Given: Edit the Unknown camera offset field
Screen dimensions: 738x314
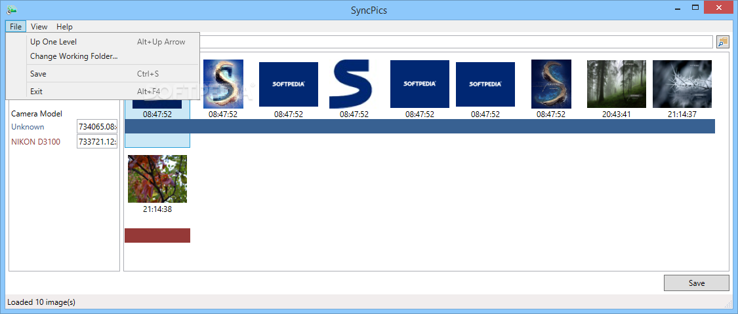Looking at the screenshot, I should pyautogui.click(x=97, y=127).
